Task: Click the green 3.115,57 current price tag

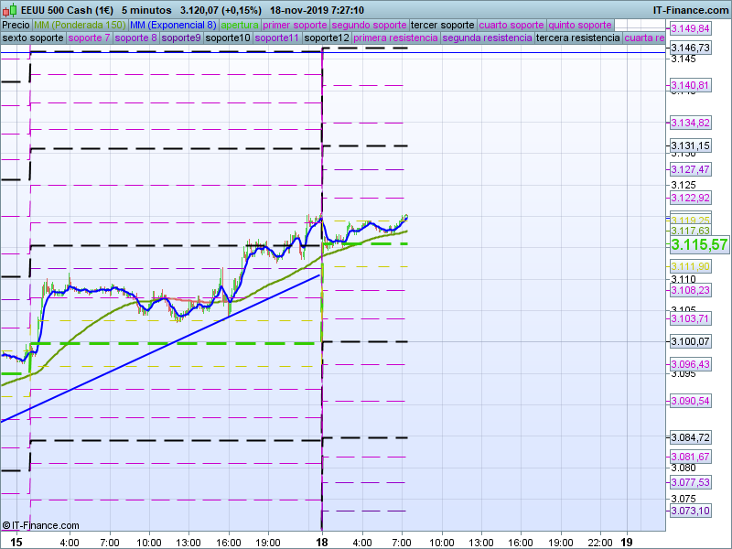Action: [699, 245]
